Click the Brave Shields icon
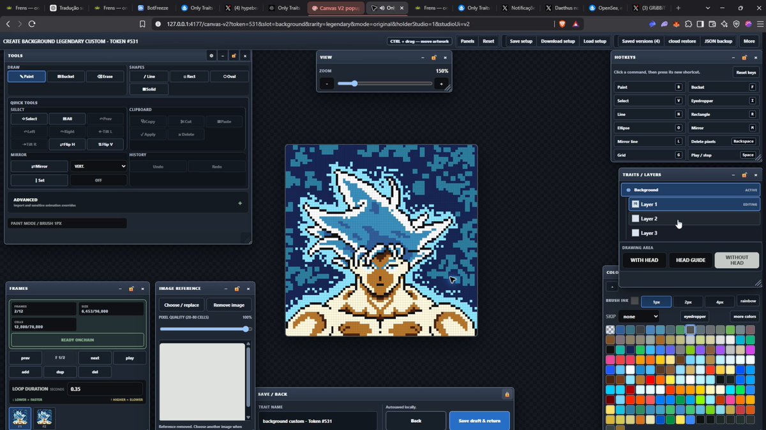The height and width of the screenshot is (430, 766). [x=562, y=24]
